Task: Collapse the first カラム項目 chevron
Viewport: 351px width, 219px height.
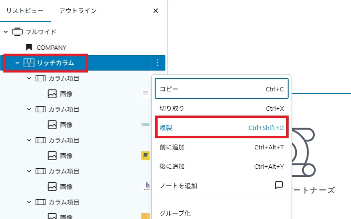Action: click(x=29, y=78)
